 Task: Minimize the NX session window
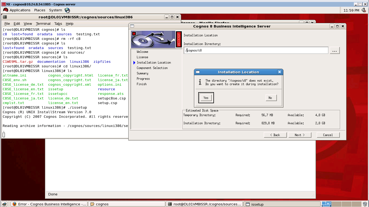[x=356, y=4]
